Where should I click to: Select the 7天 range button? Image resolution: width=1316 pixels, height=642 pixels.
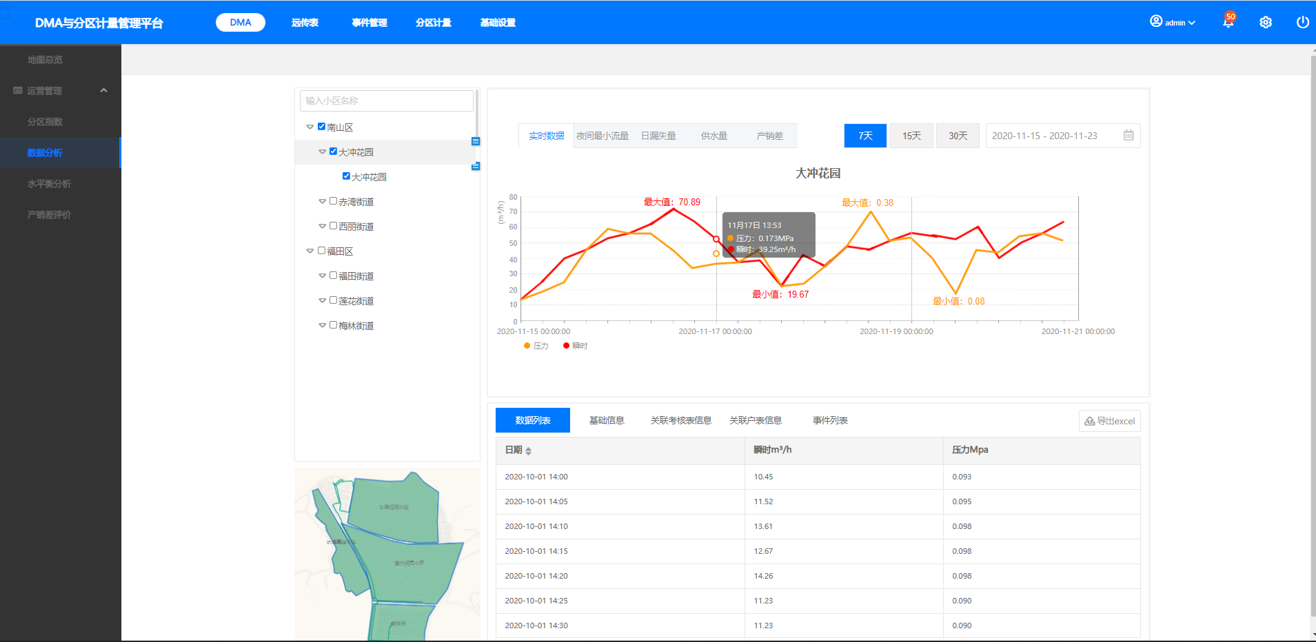(x=865, y=136)
